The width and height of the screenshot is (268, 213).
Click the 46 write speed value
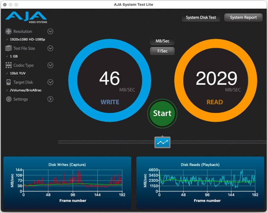[x=109, y=78]
